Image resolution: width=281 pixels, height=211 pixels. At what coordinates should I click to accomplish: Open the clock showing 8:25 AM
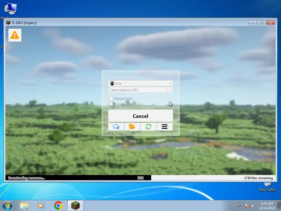(267, 206)
